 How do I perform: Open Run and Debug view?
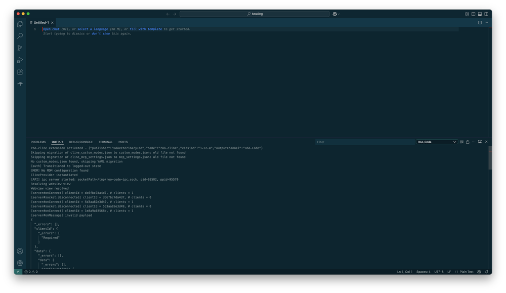[19, 60]
